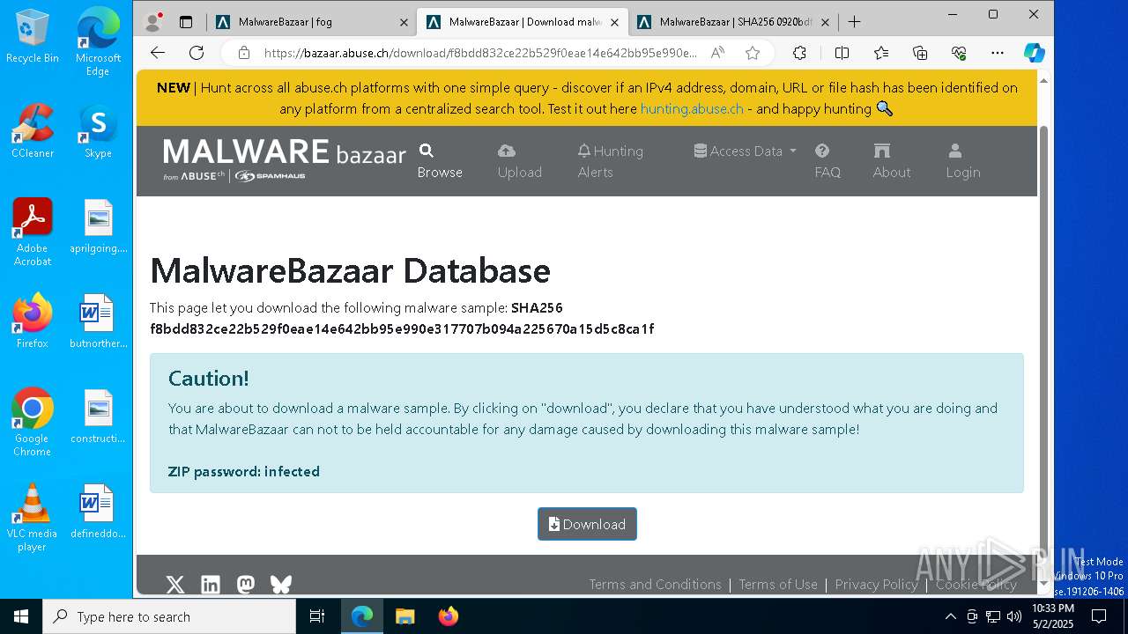This screenshot has height=634, width=1128.
Task: View site information lock icon
Action: [243, 53]
